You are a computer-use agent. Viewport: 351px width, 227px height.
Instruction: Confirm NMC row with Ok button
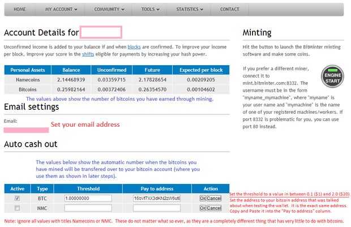[203, 208]
